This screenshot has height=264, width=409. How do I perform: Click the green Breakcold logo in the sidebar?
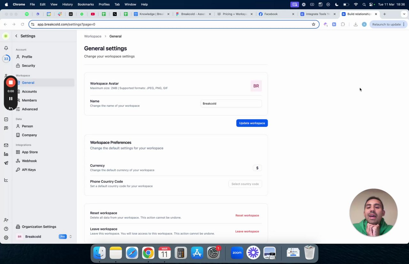coord(6,36)
